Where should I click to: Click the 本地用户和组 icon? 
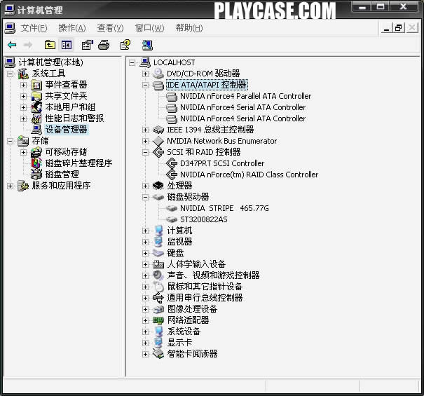pos(36,107)
